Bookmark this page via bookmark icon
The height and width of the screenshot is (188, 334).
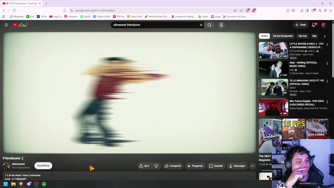point(65,10)
